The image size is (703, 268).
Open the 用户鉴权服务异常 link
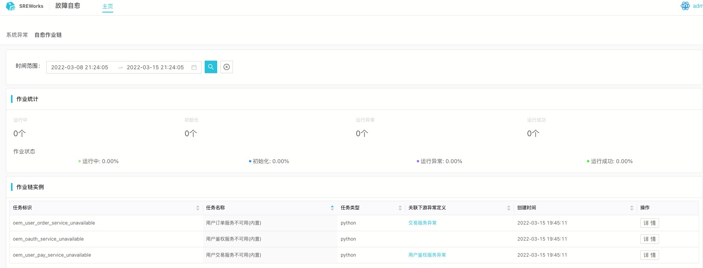coord(427,255)
